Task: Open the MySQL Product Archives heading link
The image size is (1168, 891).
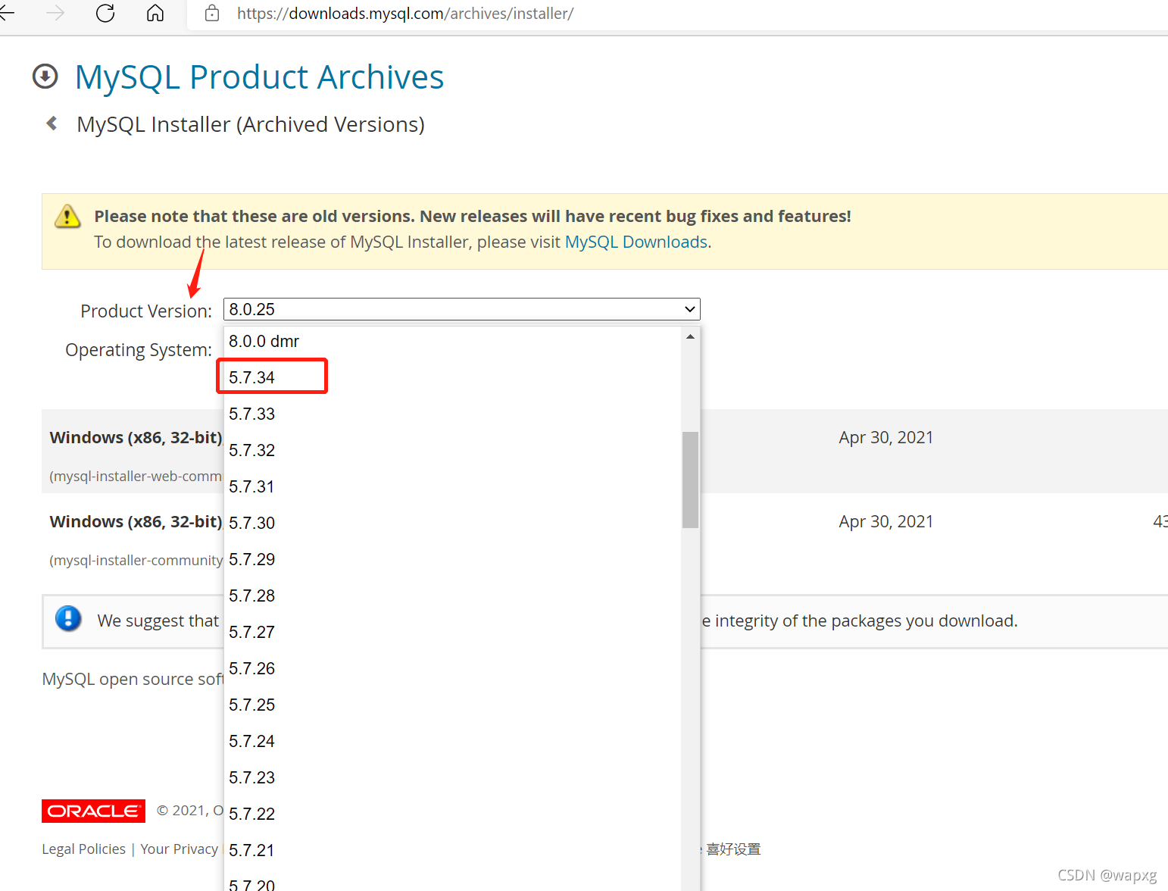Action: pos(259,77)
